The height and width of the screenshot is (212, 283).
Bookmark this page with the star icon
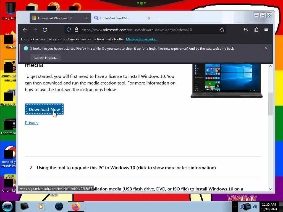[222, 30]
